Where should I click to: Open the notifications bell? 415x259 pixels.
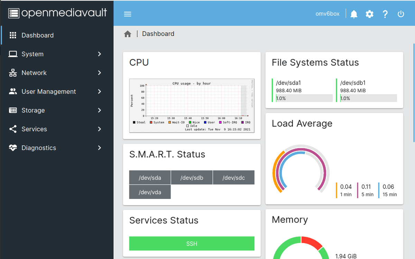[x=354, y=14]
